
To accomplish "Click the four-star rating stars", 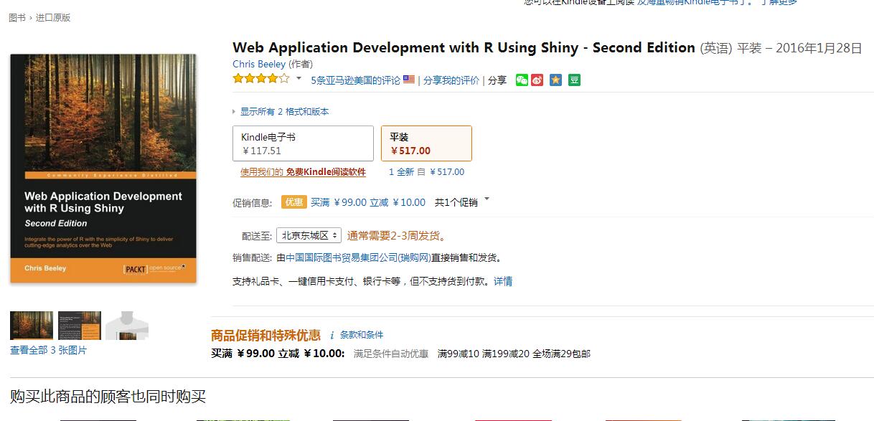I will click(x=260, y=79).
